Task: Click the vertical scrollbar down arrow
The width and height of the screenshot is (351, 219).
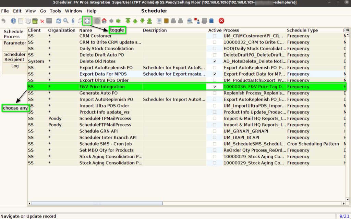Action: pos(348,199)
